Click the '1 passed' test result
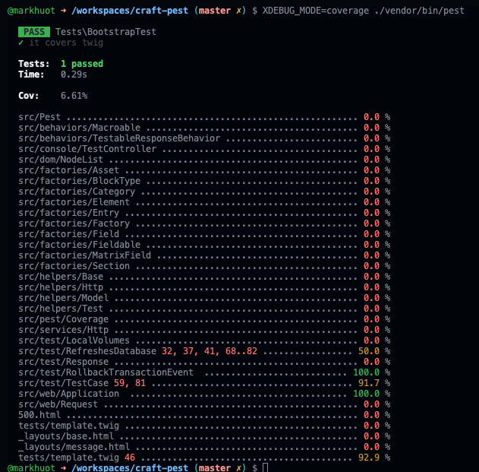Image resolution: width=479 pixels, height=472 pixels. (82, 64)
